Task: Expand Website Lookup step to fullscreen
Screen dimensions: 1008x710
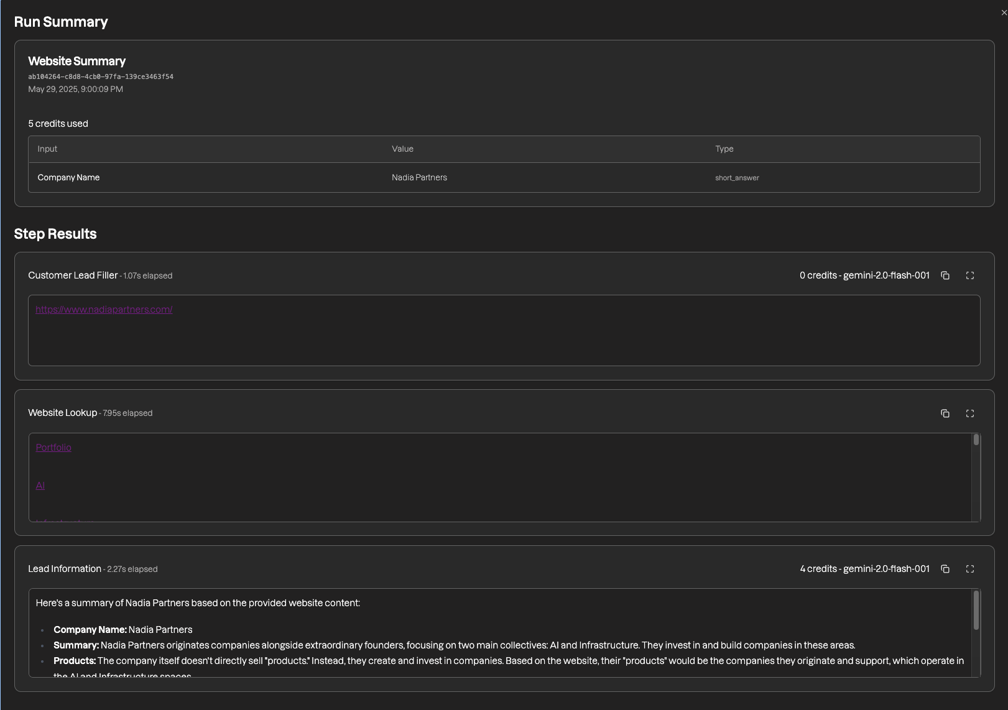Action: pyautogui.click(x=970, y=413)
